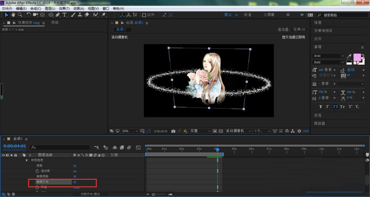The width and height of the screenshot is (370, 197).
Task: Toggle All Caps TT button
Action: click(x=335, y=107)
